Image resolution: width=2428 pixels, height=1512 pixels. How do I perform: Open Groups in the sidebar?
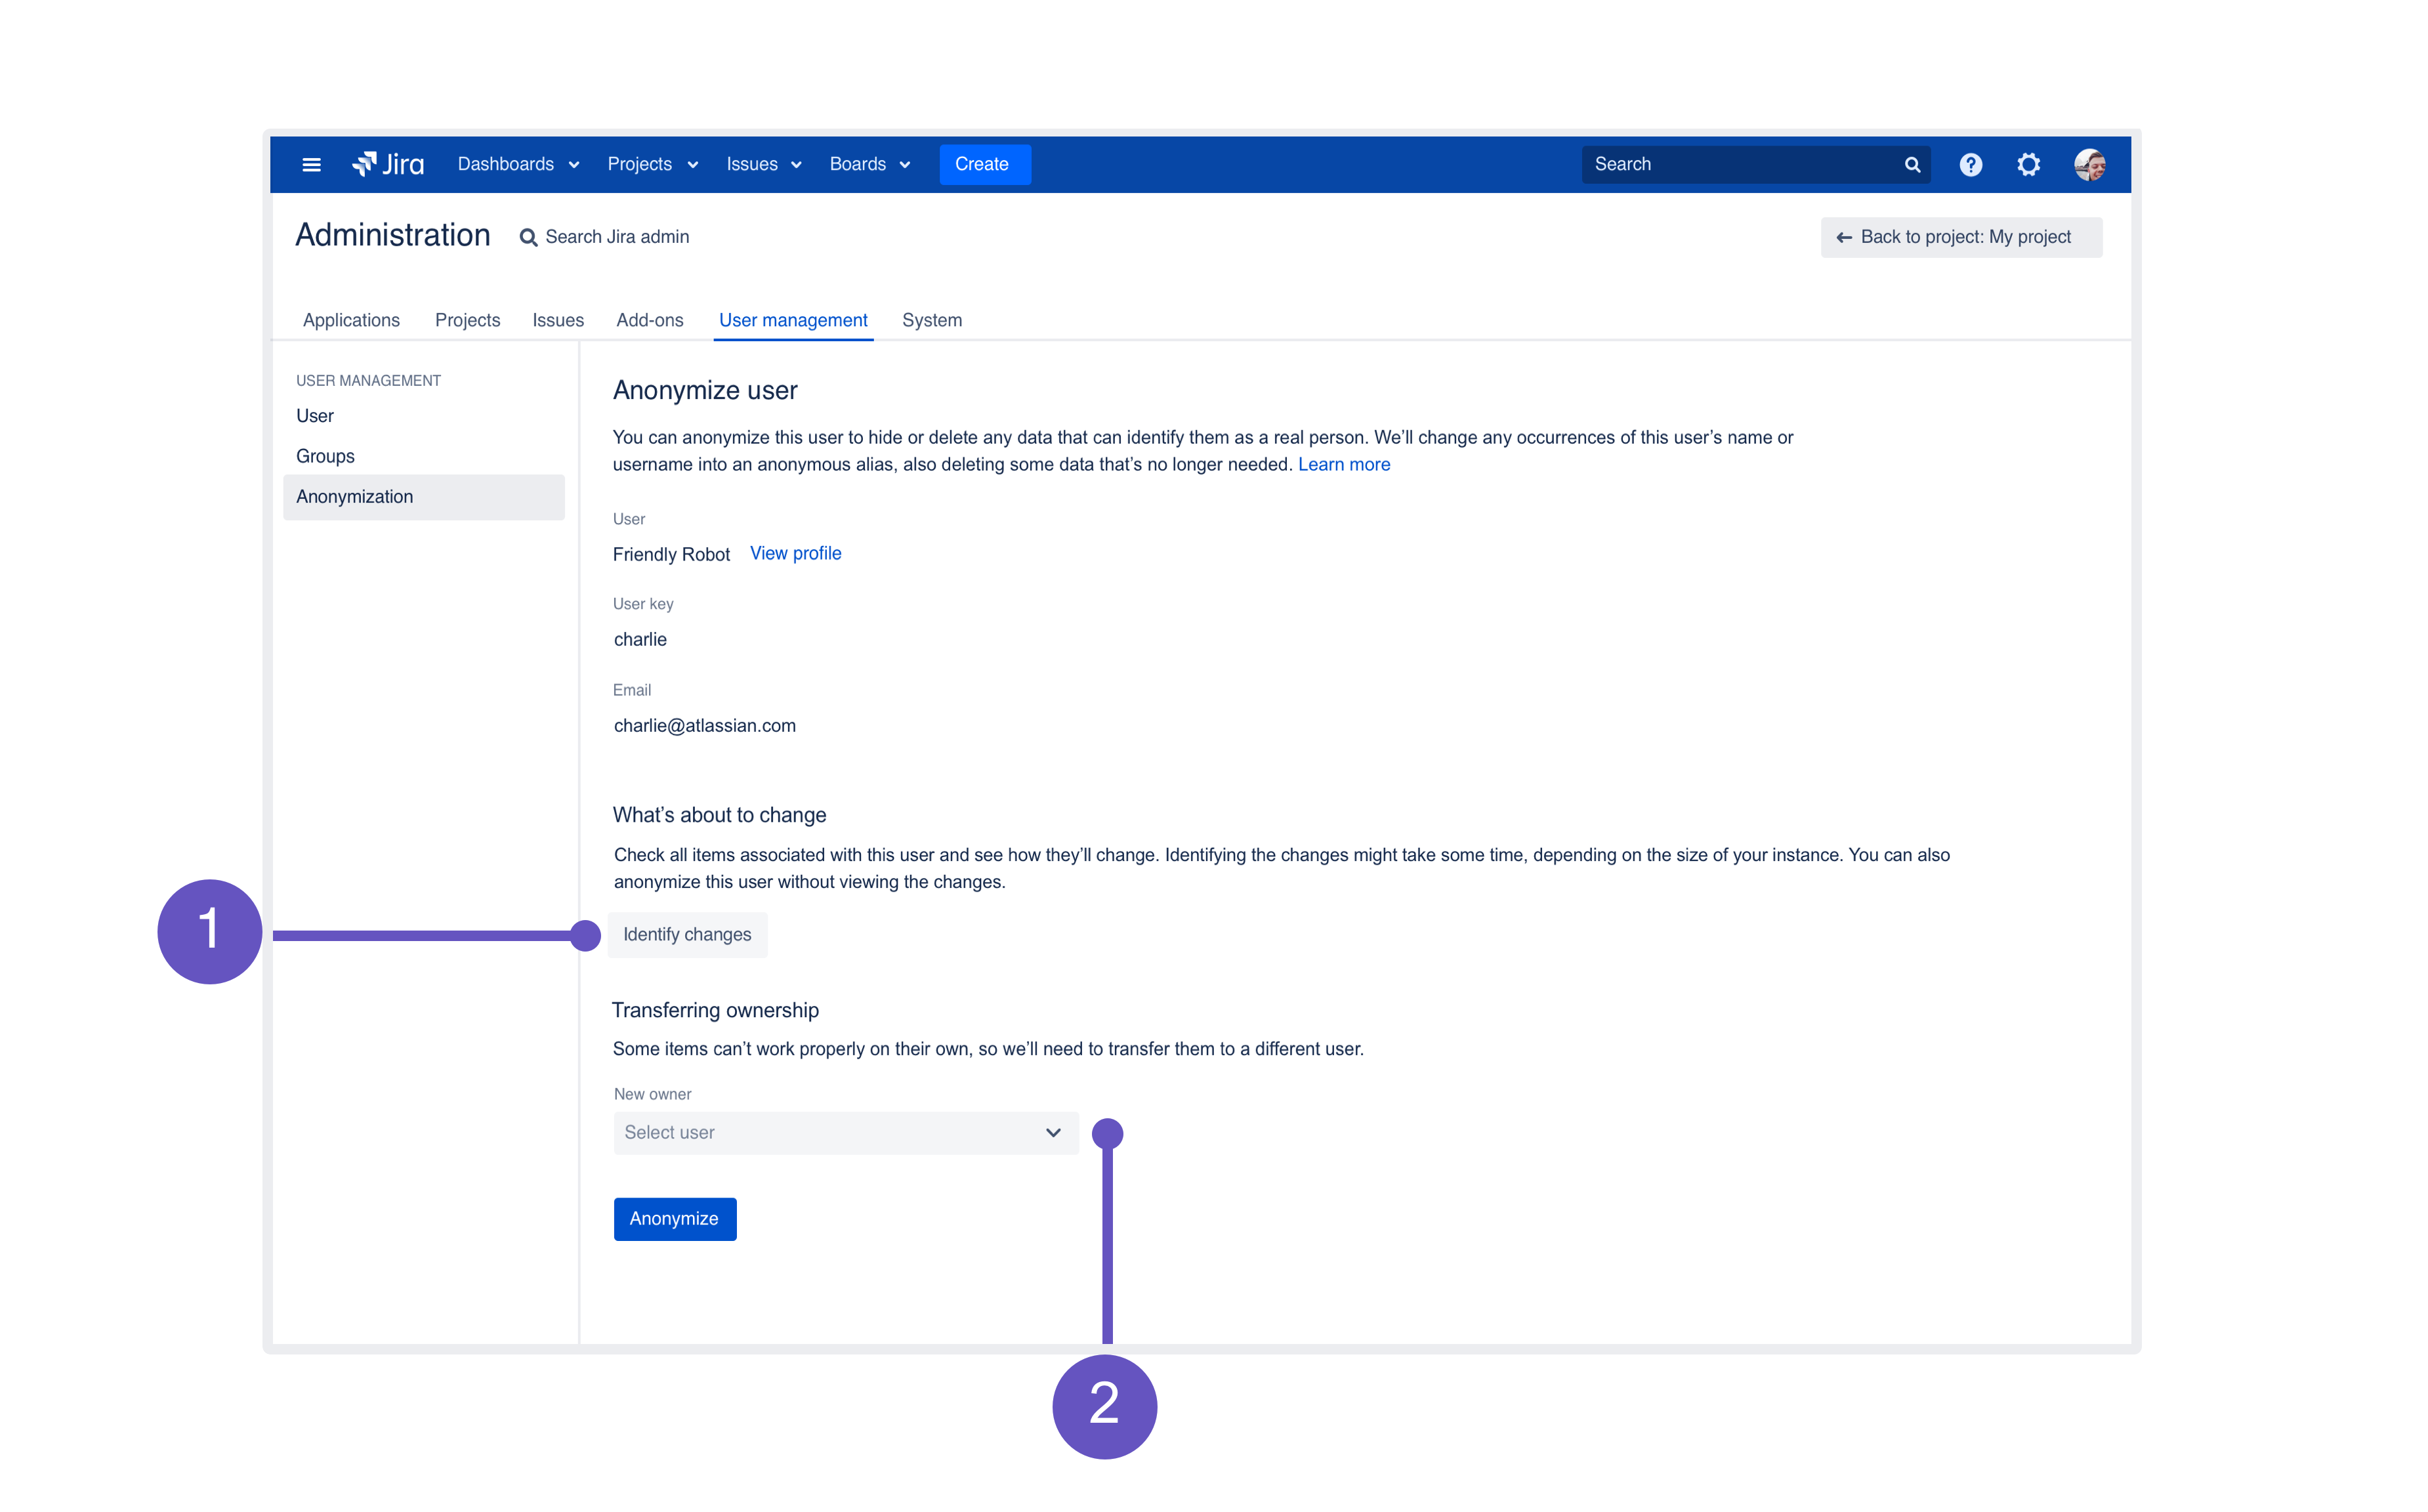pyautogui.click(x=325, y=456)
